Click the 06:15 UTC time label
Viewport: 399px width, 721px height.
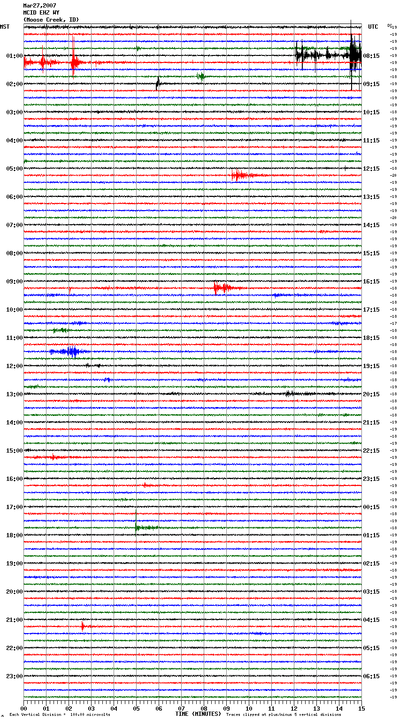[x=371, y=676]
